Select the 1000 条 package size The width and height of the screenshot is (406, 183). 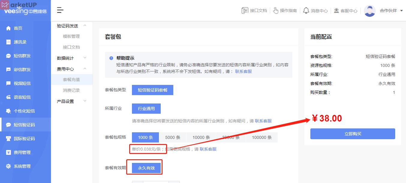click(x=145, y=137)
